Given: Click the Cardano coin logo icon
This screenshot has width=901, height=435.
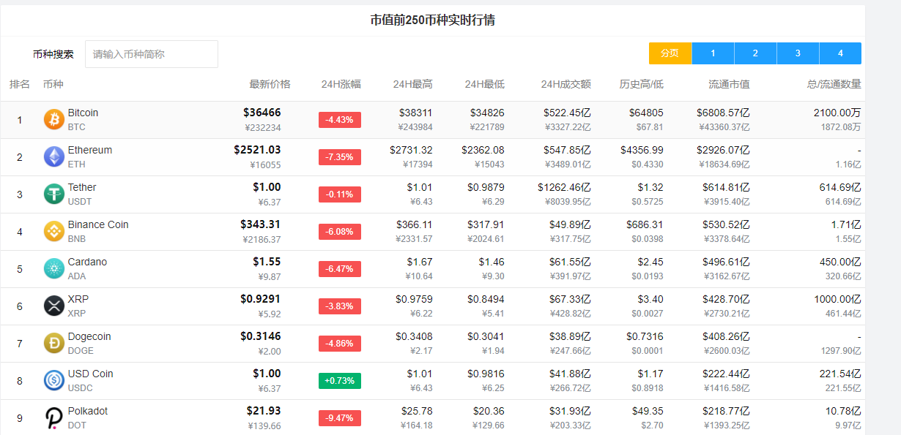Looking at the screenshot, I should tap(54, 268).
